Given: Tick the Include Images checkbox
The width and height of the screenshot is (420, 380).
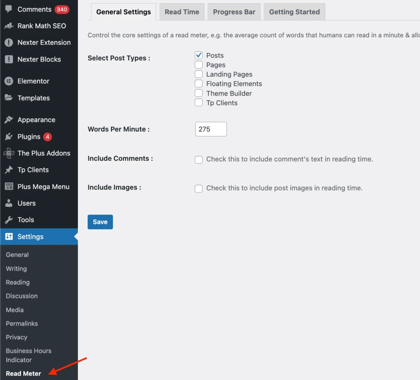Looking at the screenshot, I should click(199, 188).
